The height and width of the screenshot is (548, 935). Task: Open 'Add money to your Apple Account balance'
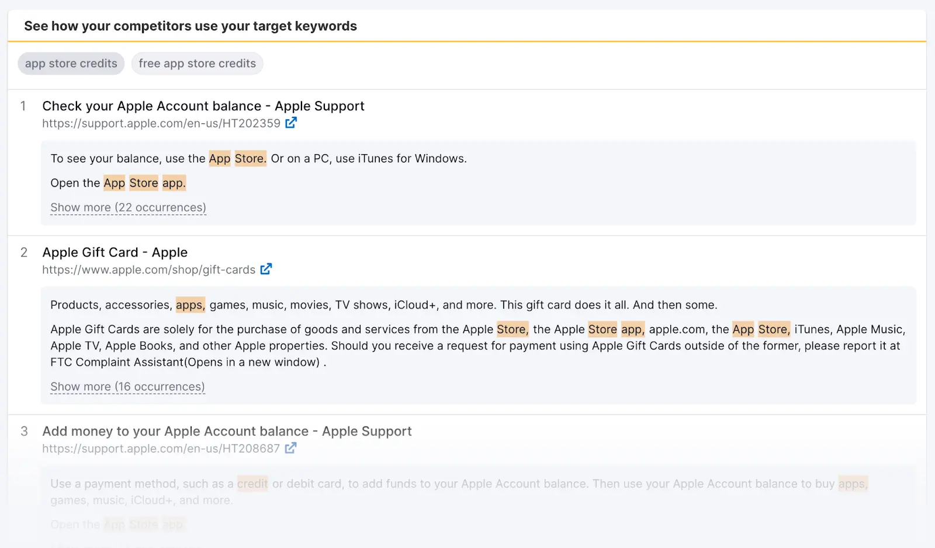(x=227, y=431)
